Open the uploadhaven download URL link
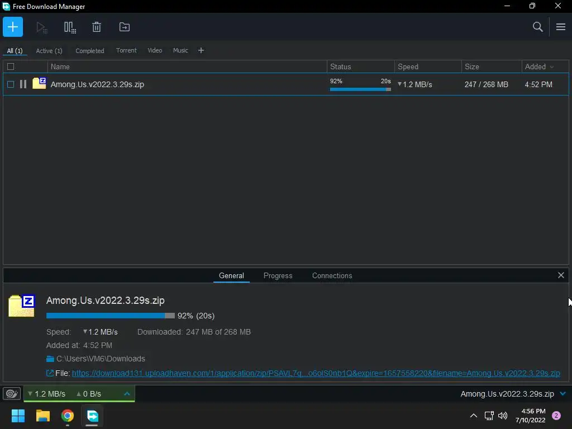This screenshot has height=429, width=572. pyautogui.click(x=316, y=373)
